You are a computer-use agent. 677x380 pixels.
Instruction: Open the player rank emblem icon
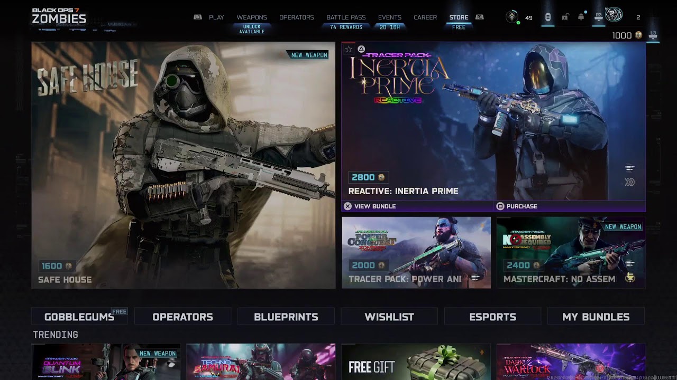511,17
